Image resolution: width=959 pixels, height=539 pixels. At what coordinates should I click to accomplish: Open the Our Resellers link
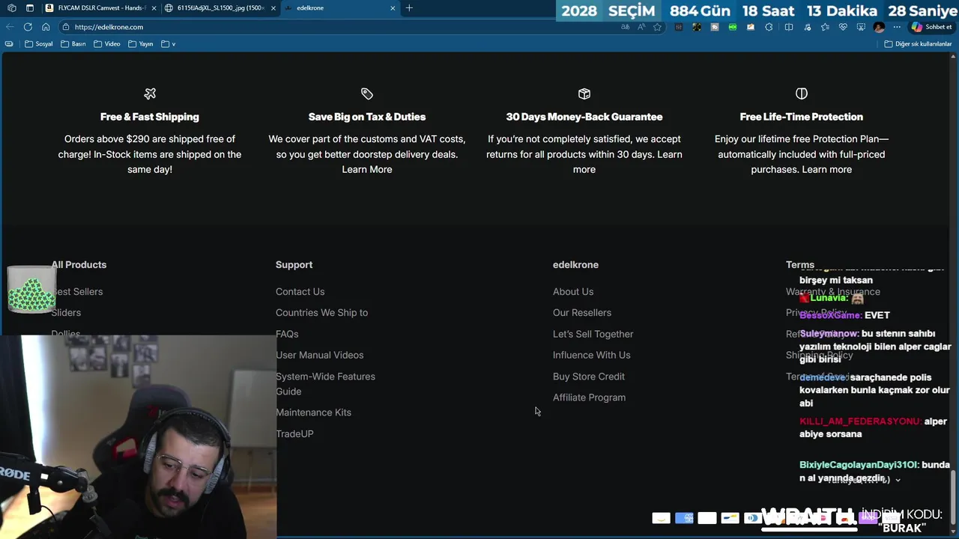pos(582,313)
